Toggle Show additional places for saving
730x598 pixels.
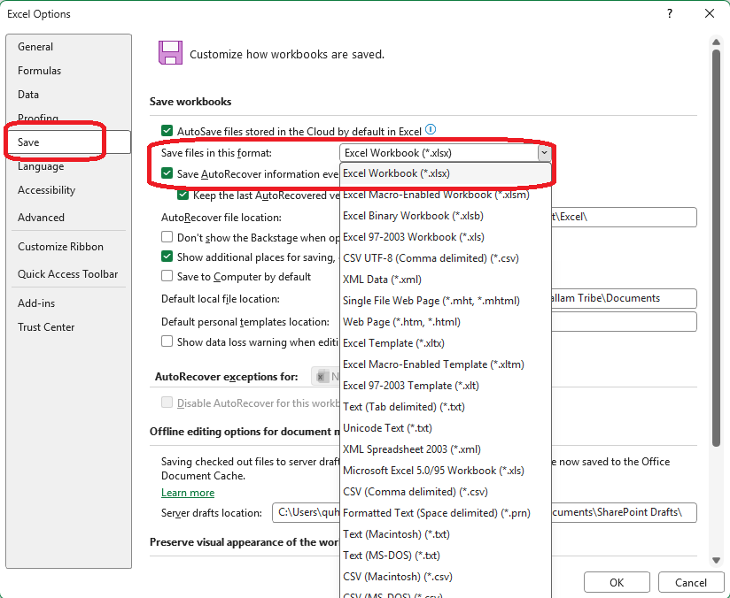point(167,257)
